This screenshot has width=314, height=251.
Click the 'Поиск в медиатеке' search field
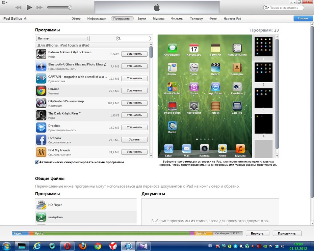tap(284, 8)
